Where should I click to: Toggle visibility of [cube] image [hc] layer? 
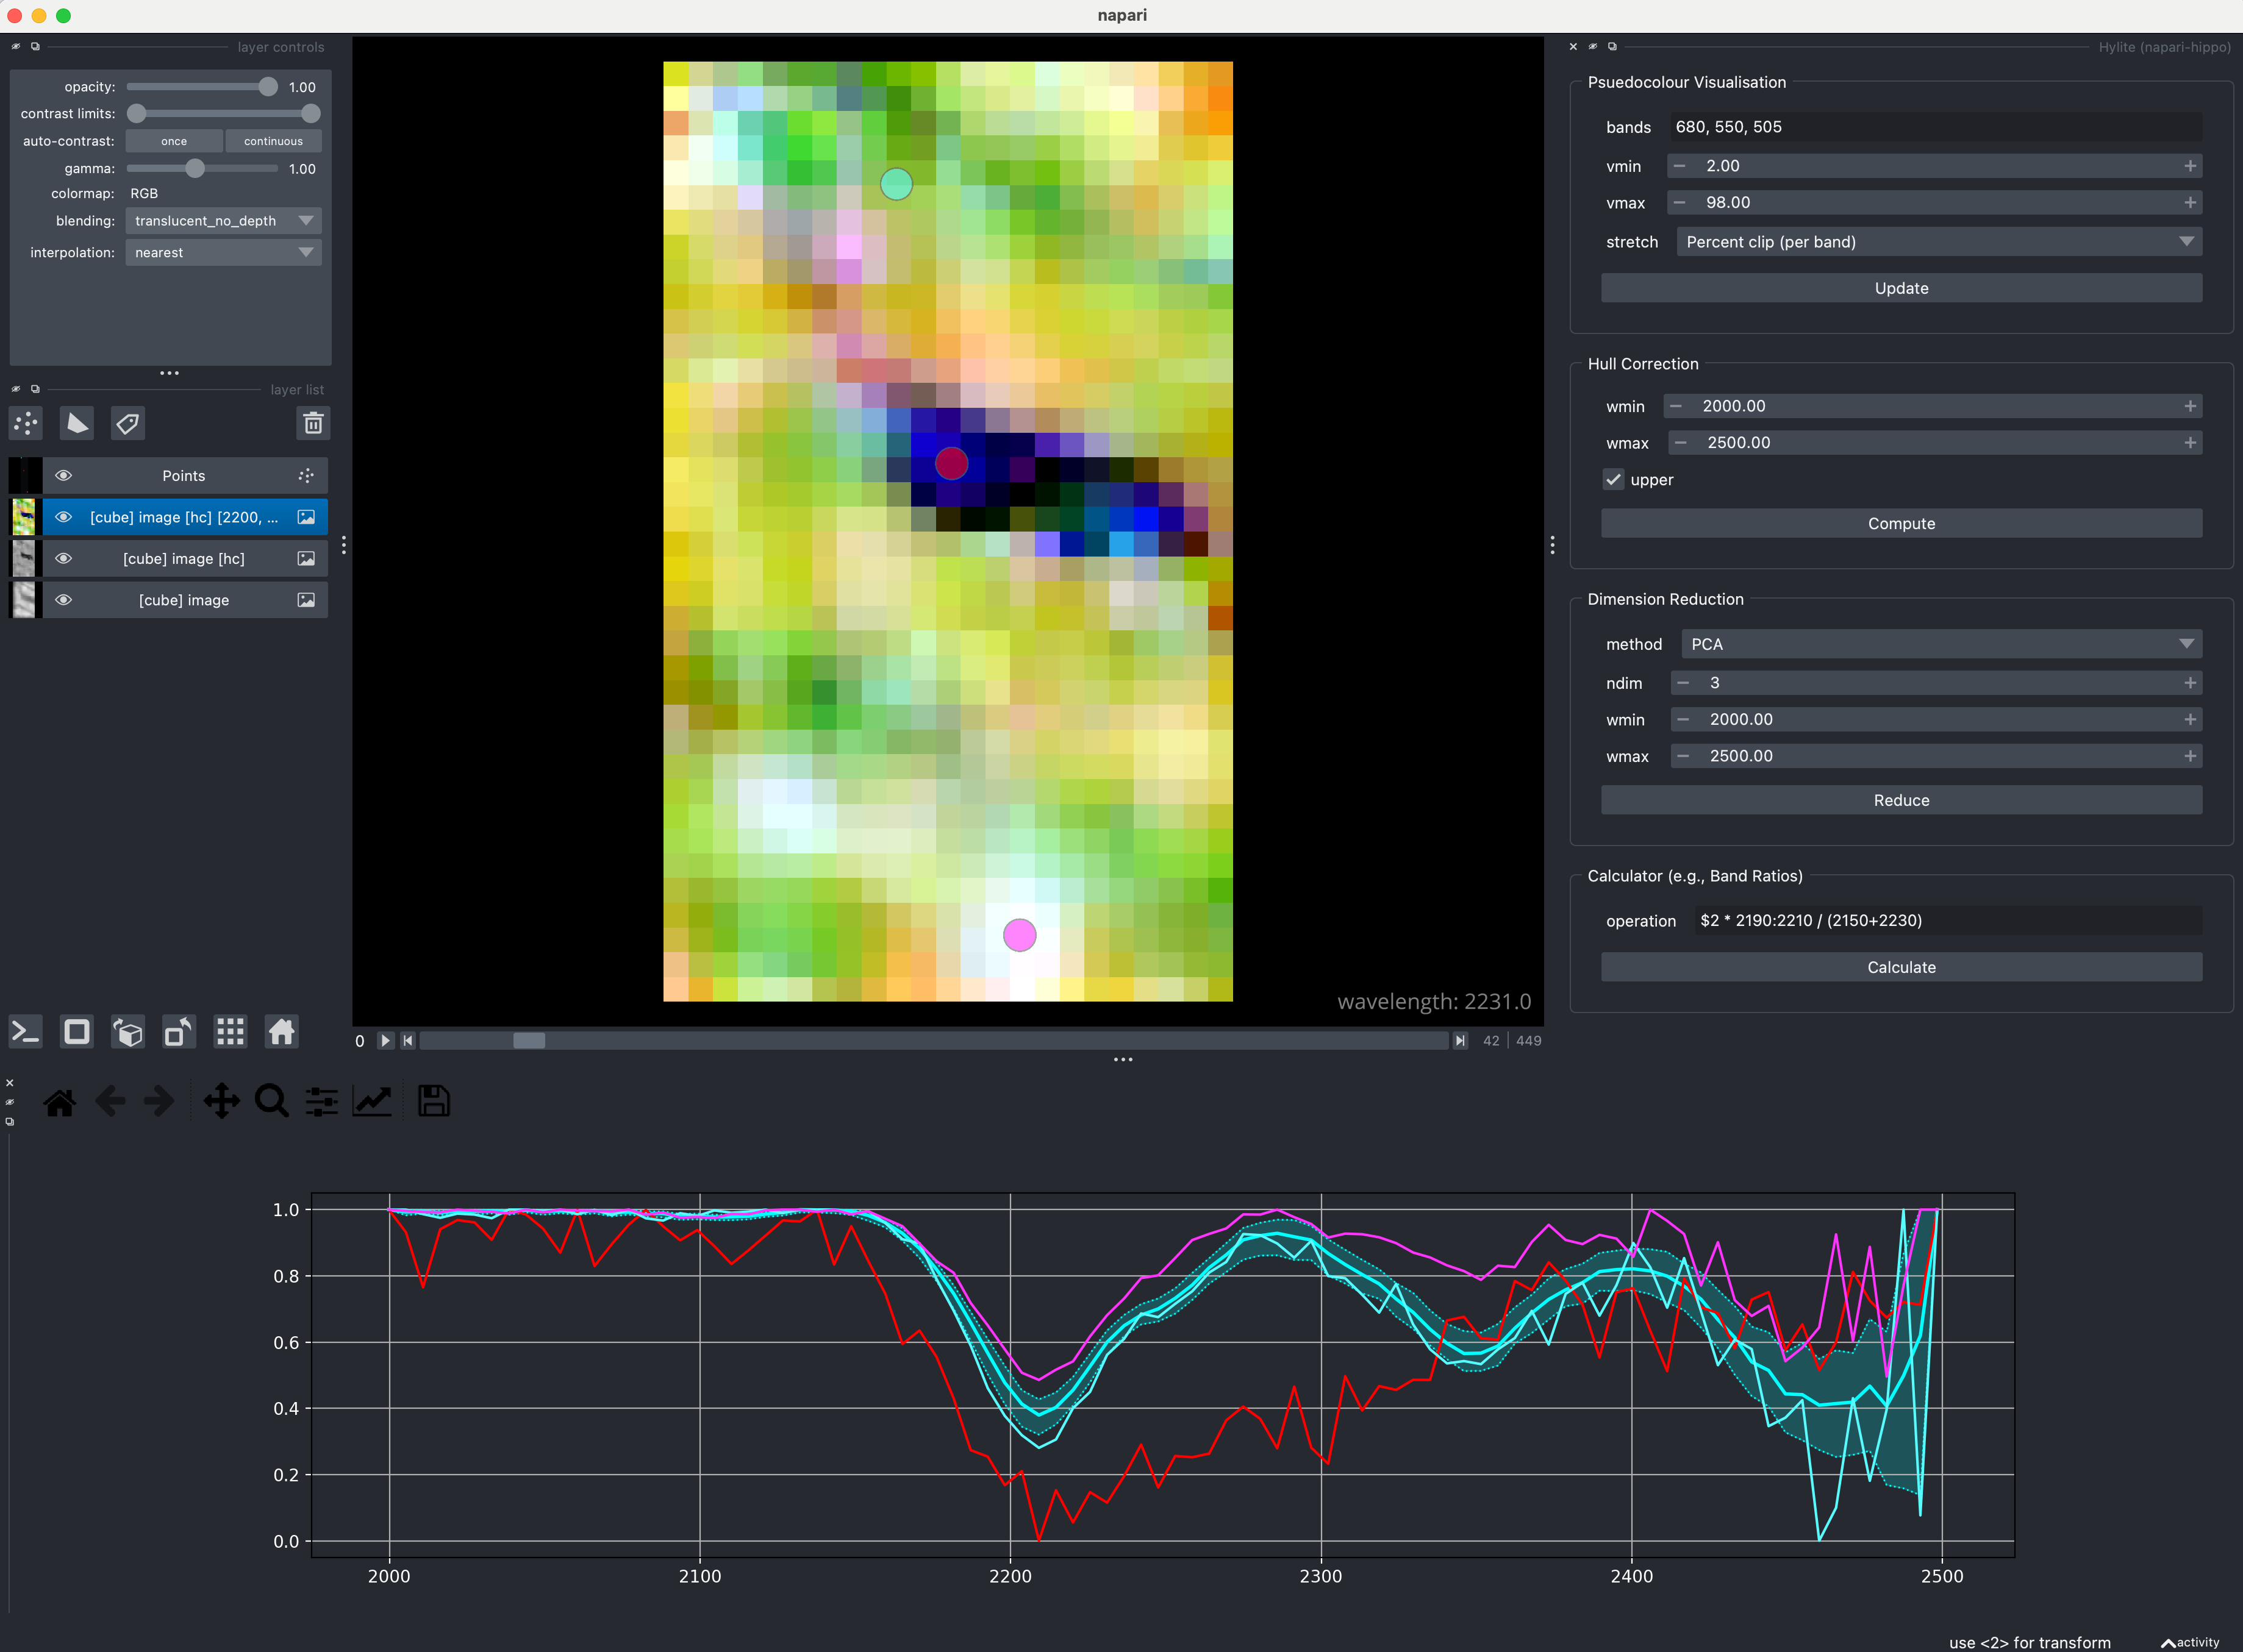(63, 557)
